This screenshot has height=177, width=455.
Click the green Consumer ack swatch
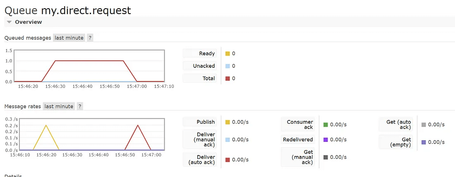point(326,124)
